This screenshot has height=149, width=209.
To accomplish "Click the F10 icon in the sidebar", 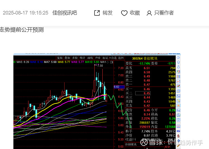I will pyautogui.click(x=178, y=96).
